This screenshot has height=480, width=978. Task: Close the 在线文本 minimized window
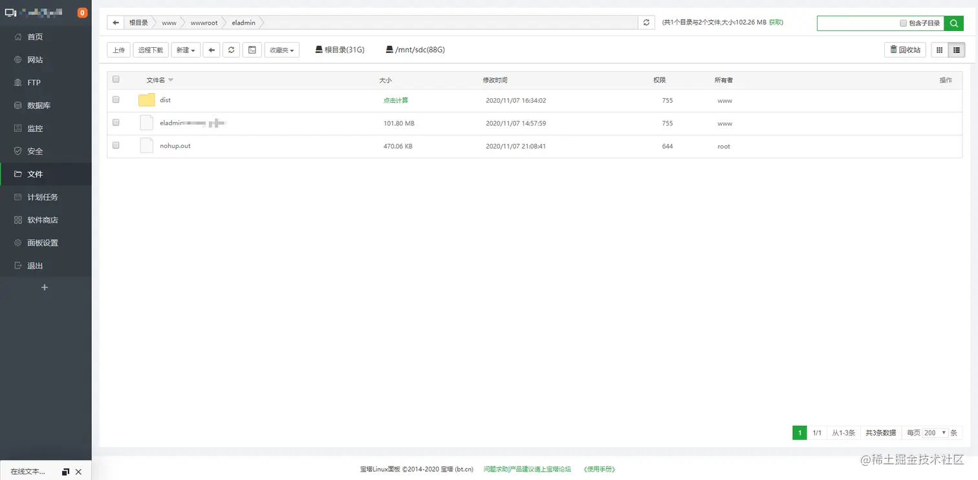click(x=78, y=472)
